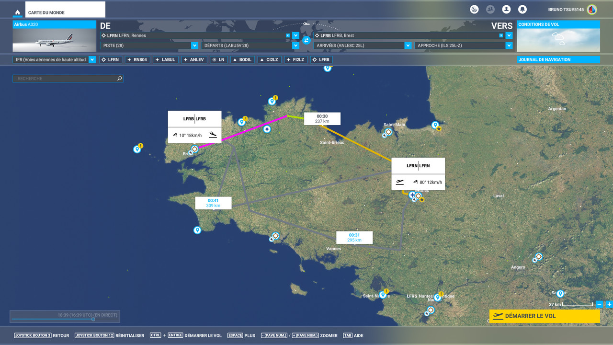Open the CONDITIONS DE VOL weather panel
Viewport: 613px width, 345px height.
pyautogui.click(x=558, y=36)
